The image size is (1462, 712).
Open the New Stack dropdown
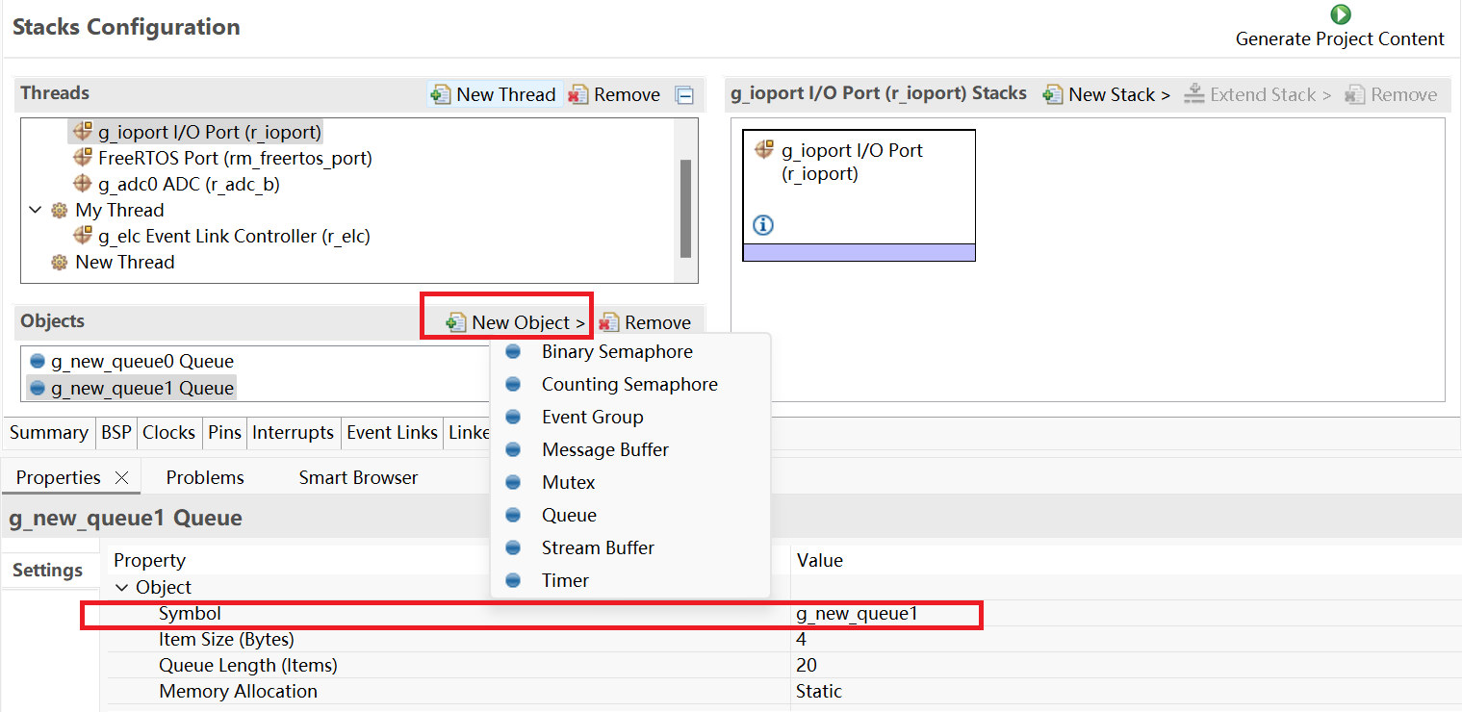(x=1107, y=94)
